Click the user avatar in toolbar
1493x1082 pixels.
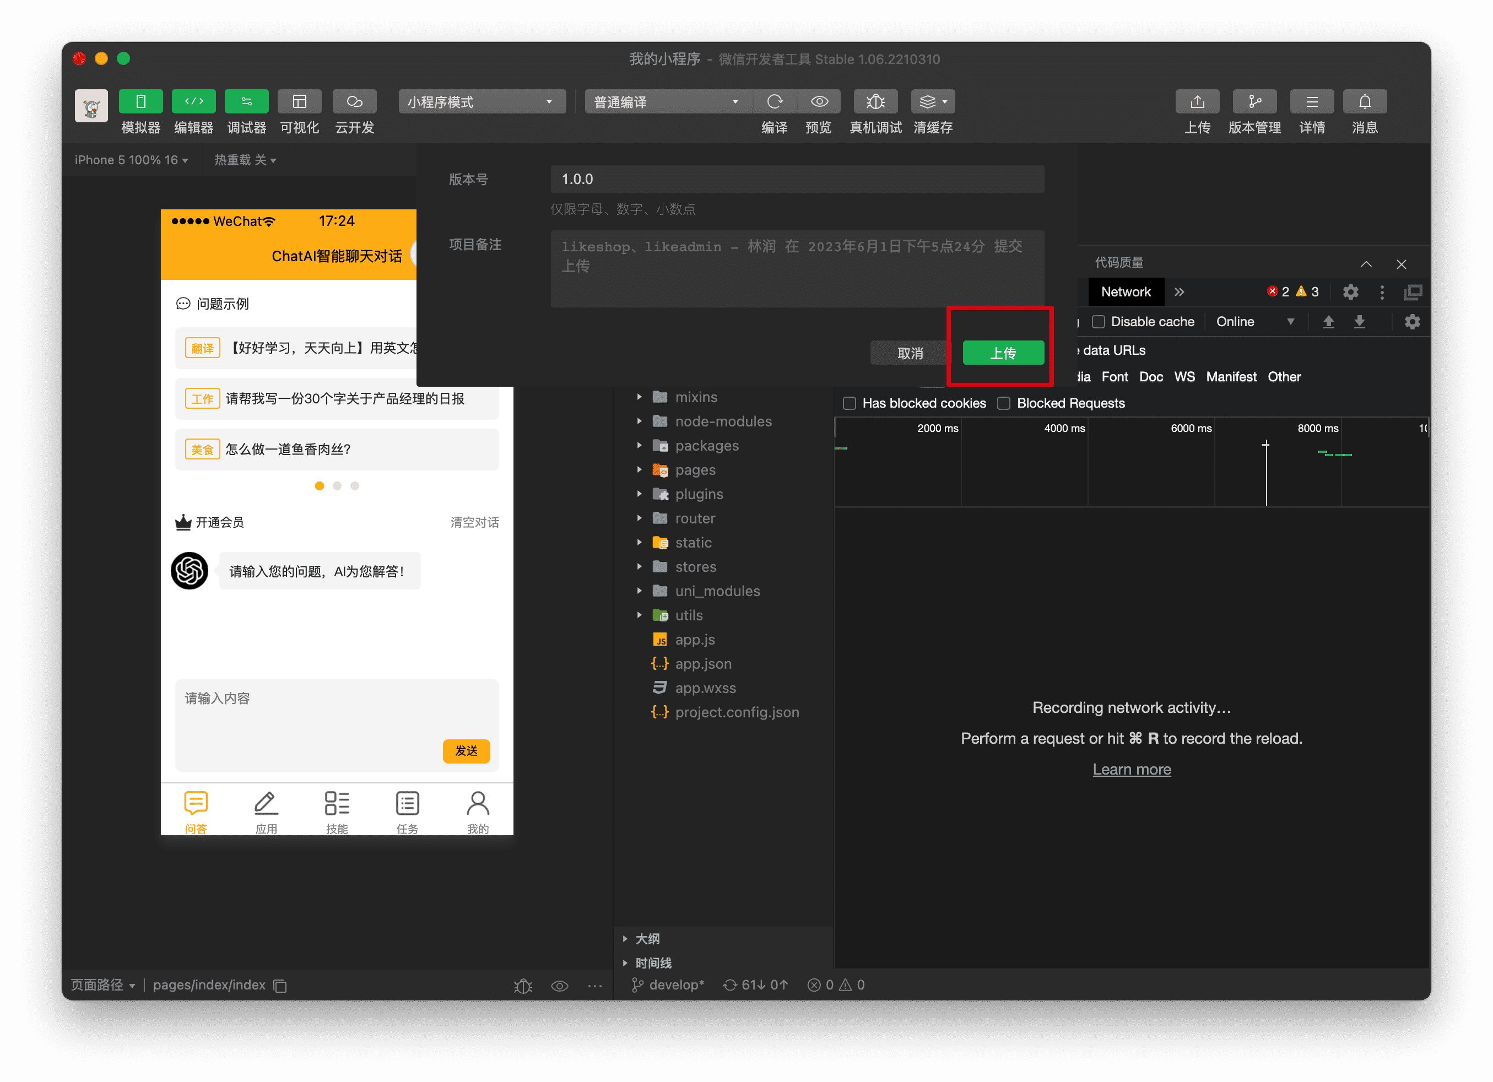(91, 105)
